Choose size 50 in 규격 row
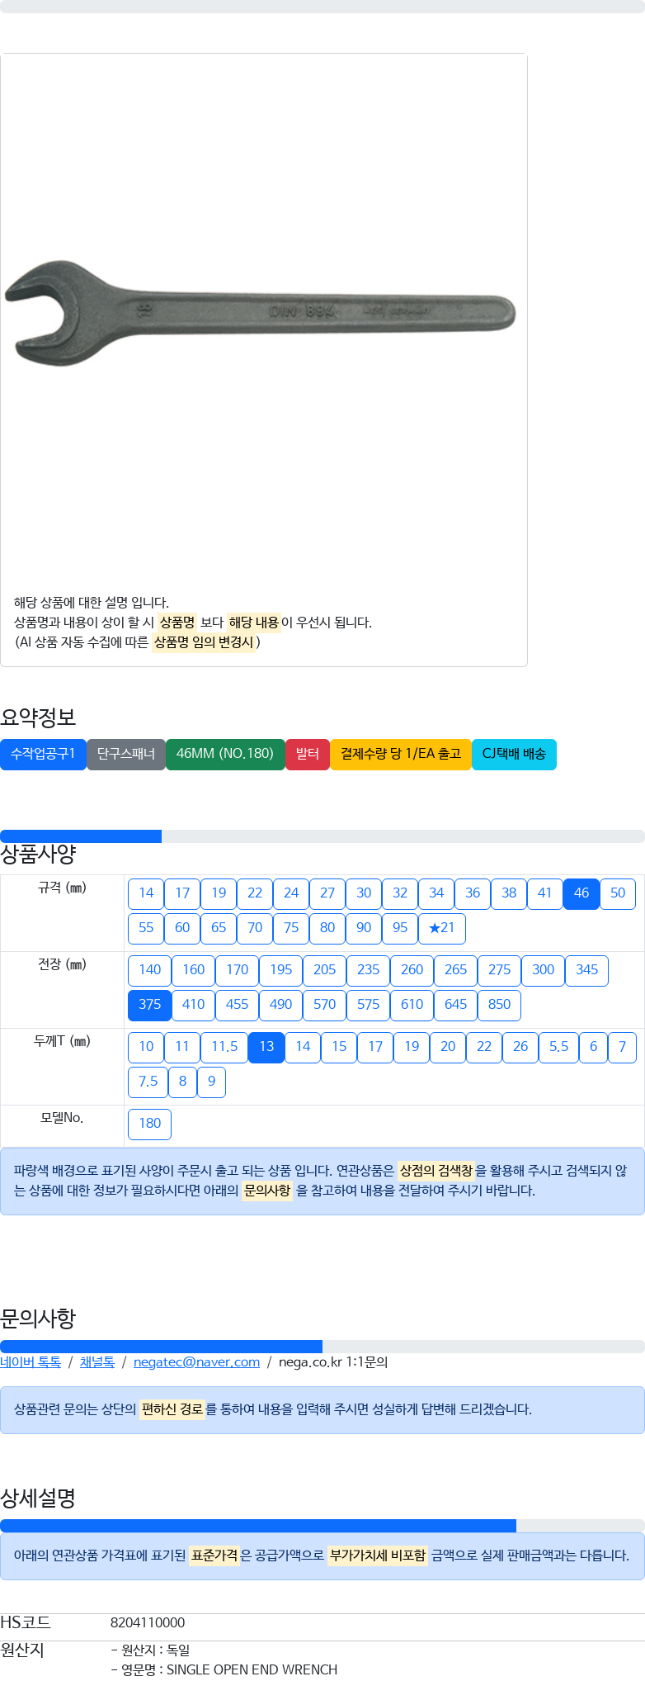The image size is (645, 1681). coord(618,893)
